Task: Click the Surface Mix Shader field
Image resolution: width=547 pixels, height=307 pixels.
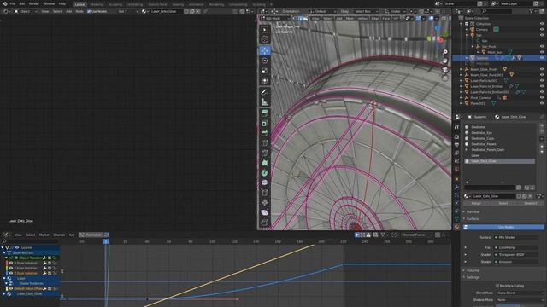Action: (x=516, y=237)
